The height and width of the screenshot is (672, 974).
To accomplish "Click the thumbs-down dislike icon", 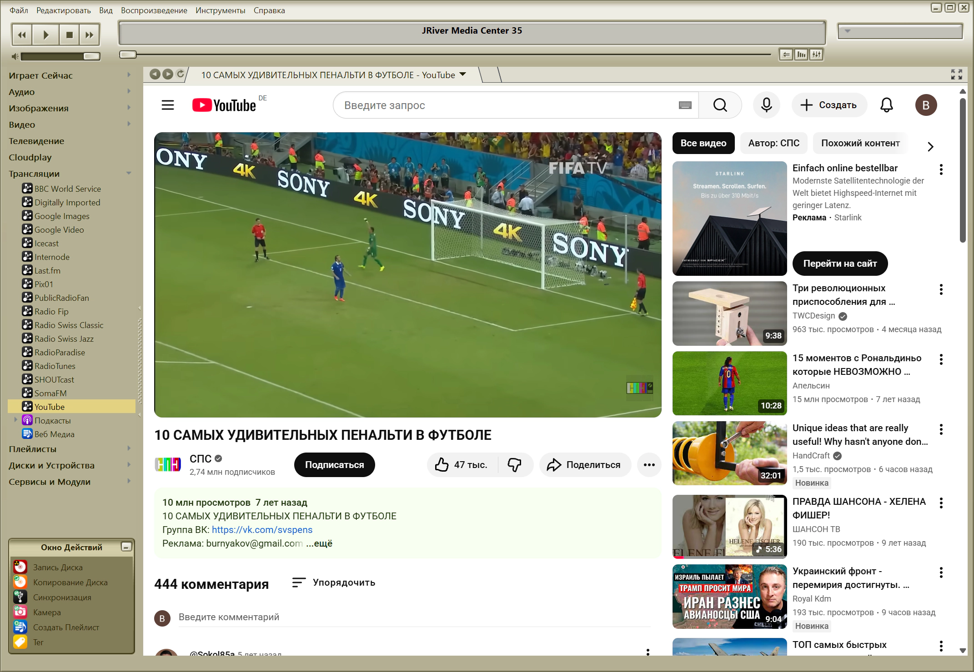I will [514, 464].
